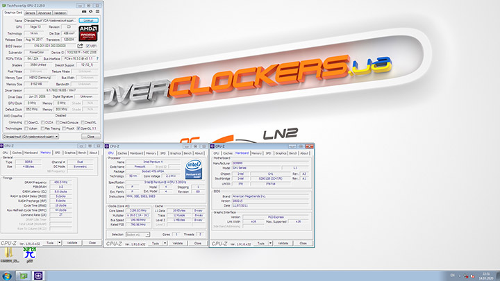The image size is (500, 281).
Task: Click the GPU-Z refresh icon
Action: pyautogui.click(x=91, y=12)
